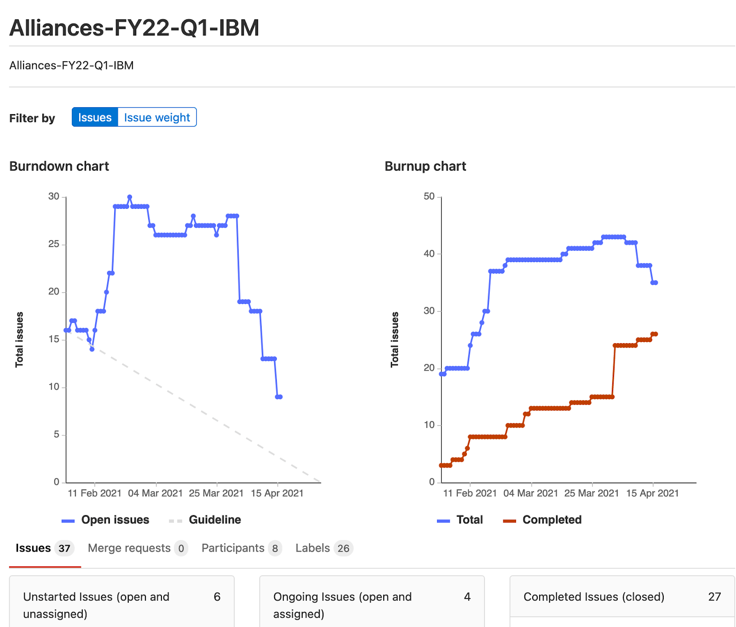Screen dimensions: 736x627
Task: Click the 15 Apr 2021 burndown axis label
Action: point(277,494)
